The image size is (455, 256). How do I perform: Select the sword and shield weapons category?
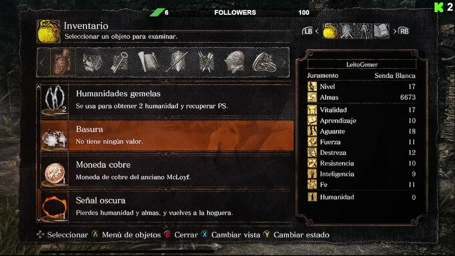tap(177, 63)
